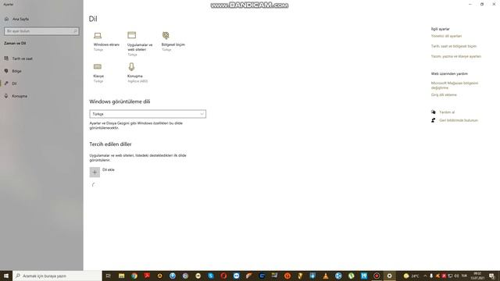Open the volume control in system tray
The height and width of the screenshot is (281, 500).
[x=456, y=276]
